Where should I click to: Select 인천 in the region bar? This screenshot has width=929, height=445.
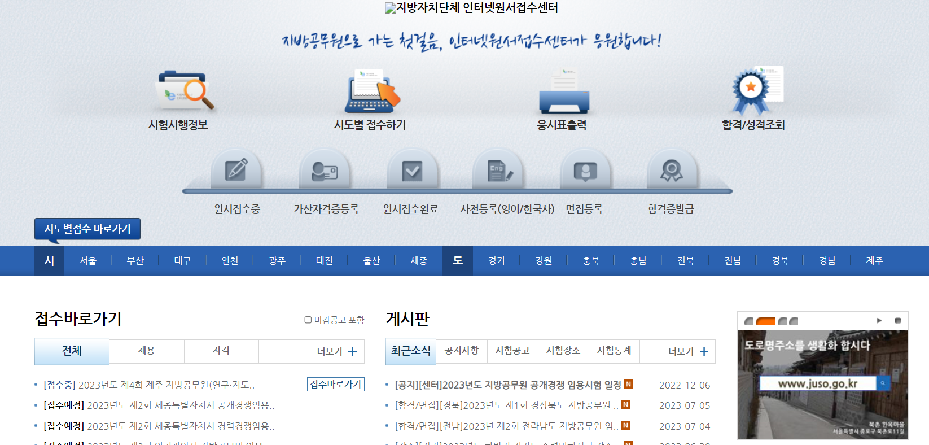pos(230,261)
